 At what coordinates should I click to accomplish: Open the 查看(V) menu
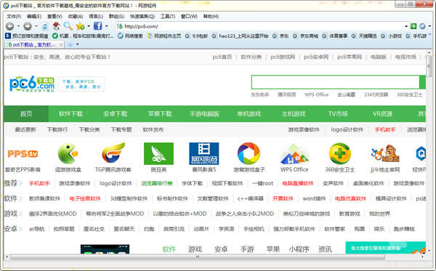54,16
